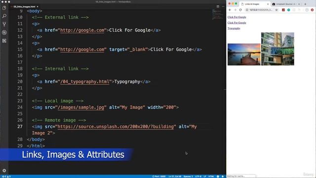Close the Unsplash Source browser tab
Image resolution: width=316 pixels, height=178 pixels.
(x=299, y=4)
